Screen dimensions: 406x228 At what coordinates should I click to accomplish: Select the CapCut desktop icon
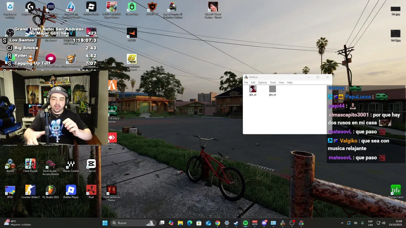[91, 166]
